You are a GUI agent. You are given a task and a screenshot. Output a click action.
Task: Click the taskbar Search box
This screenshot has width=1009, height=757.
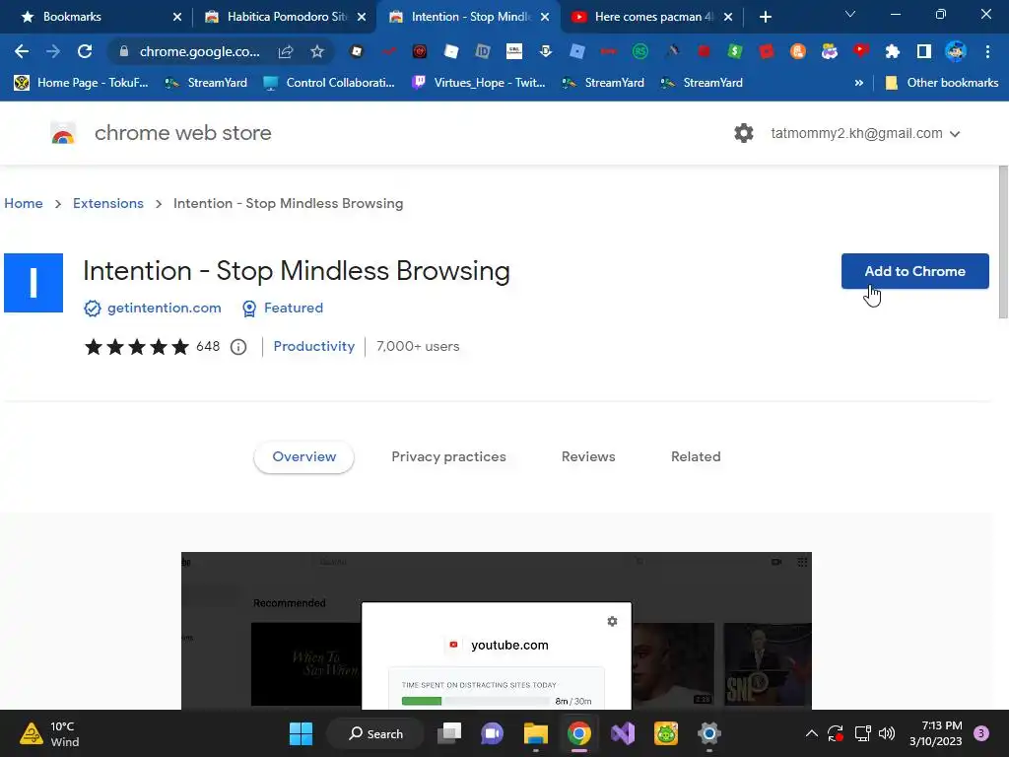[375, 733]
